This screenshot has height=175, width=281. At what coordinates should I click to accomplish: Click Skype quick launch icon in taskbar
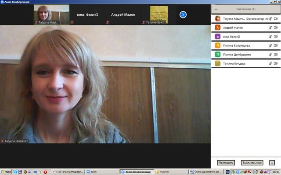tap(15, 172)
